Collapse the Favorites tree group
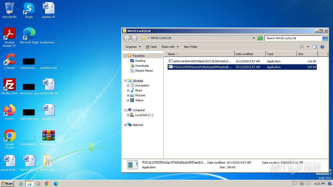Viewport: 333px width, 187px height. coord(125,56)
